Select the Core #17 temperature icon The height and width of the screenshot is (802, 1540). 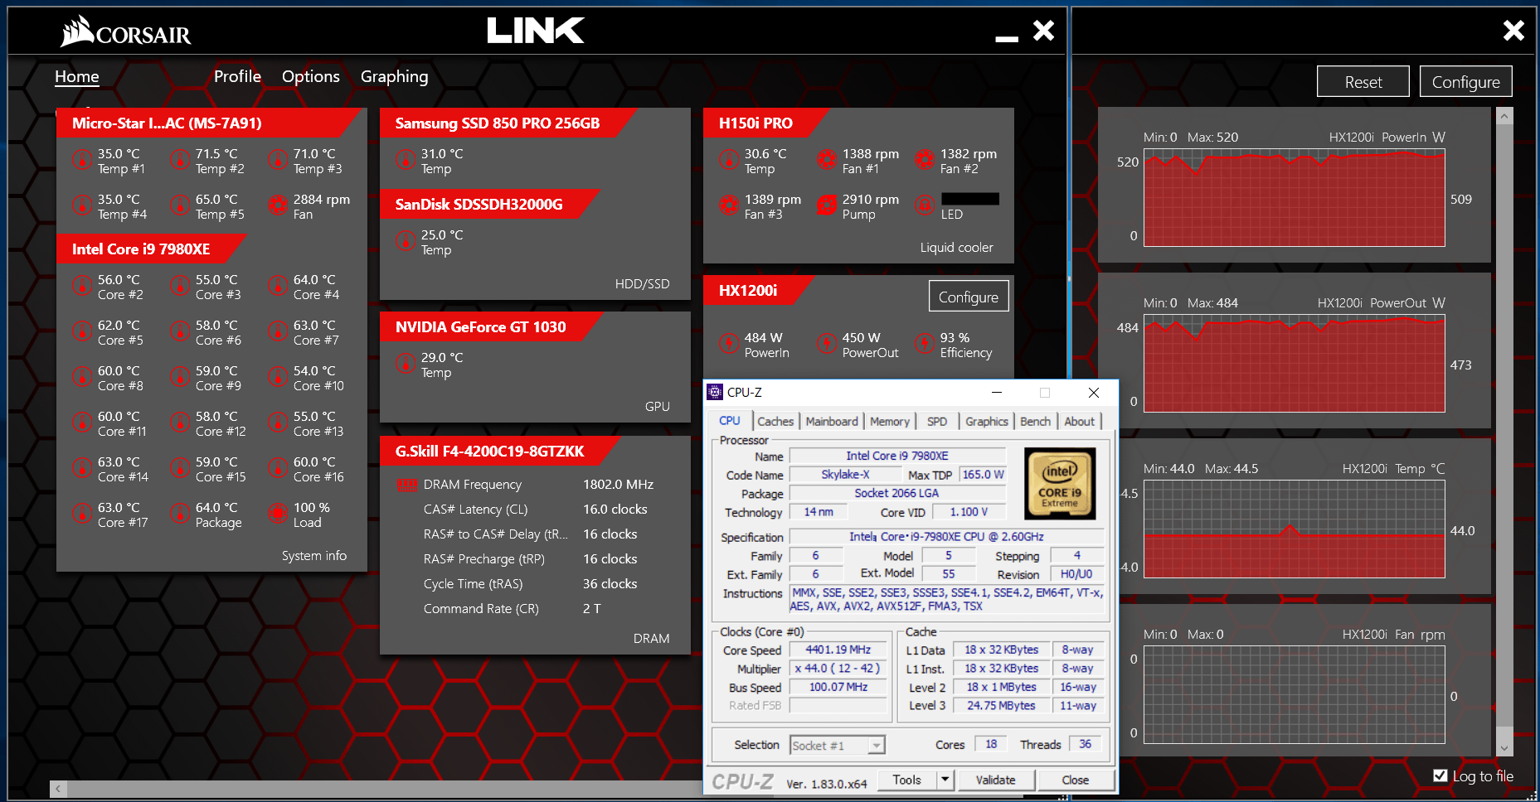click(x=82, y=513)
